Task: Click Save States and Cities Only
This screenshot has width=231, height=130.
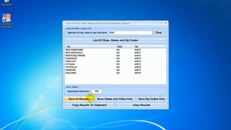Action: 115,99
